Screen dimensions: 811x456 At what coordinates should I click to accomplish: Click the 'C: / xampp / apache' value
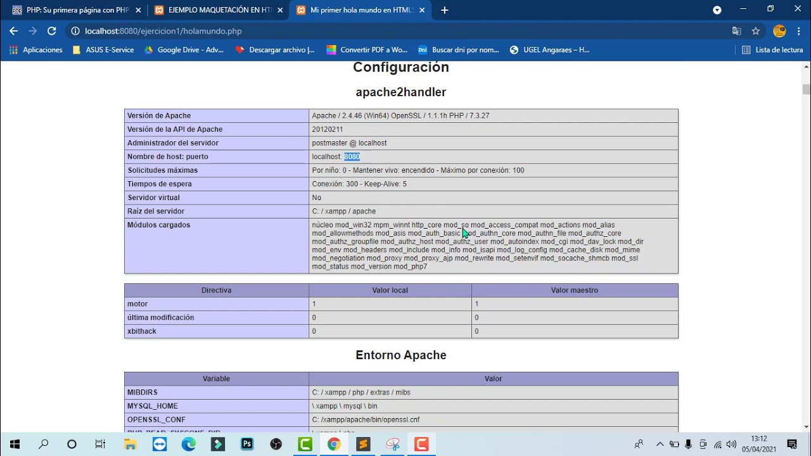(x=343, y=212)
